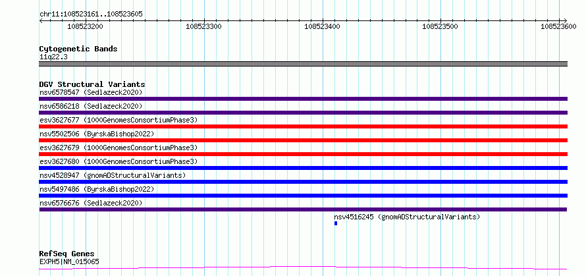Select ruler position 108523300
This screenshot has height=276, width=586.
pos(203,26)
